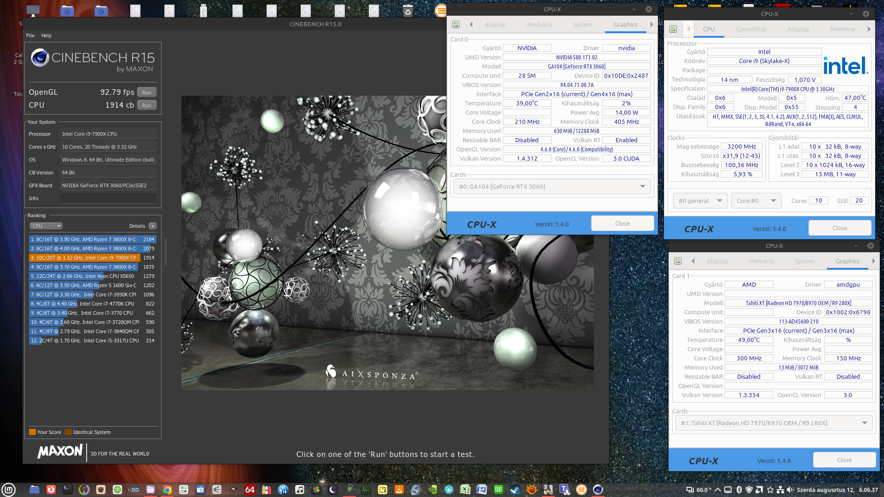Click the red 64 icon in the taskbar
This screenshot has width=884, height=497.
click(x=250, y=490)
